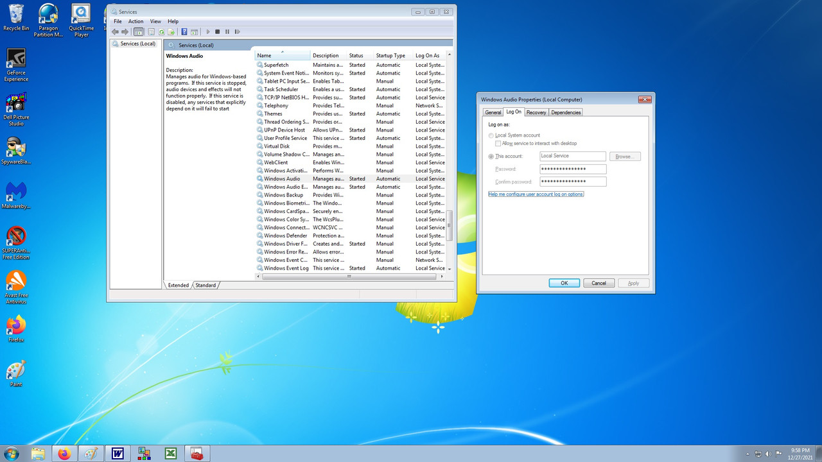Screen dimensions: 822x462
Task: Select the Log On tab
Action: pyautogui.click(x=514, y=112)
